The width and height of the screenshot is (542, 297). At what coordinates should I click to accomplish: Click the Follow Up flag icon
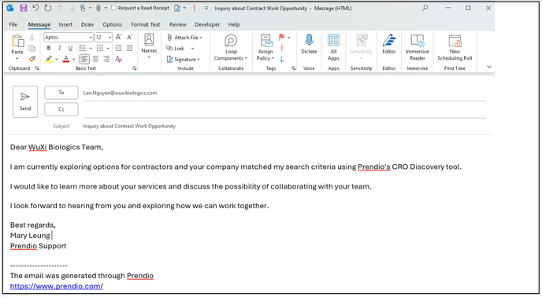coord(282,37)
